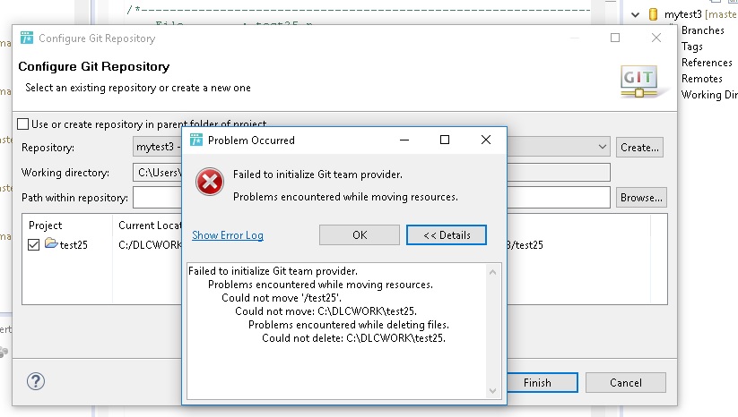Click the error details scrollbar down arrow
The width and height of the screenshot is (738, 417).
click(x=494, y=390)
